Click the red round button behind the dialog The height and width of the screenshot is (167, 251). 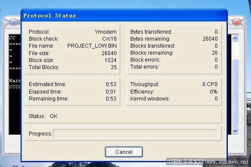[x=237, y=22]
